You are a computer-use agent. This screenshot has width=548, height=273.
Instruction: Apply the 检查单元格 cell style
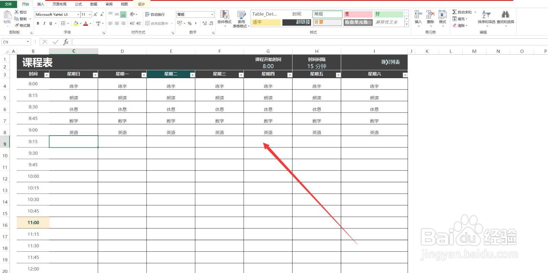358,22
